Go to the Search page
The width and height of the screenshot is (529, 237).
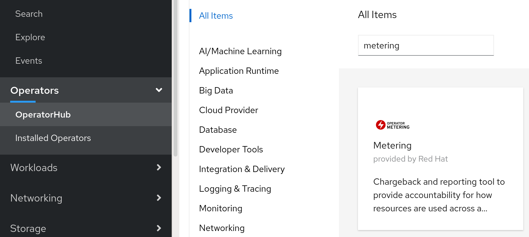click(29, 14)
